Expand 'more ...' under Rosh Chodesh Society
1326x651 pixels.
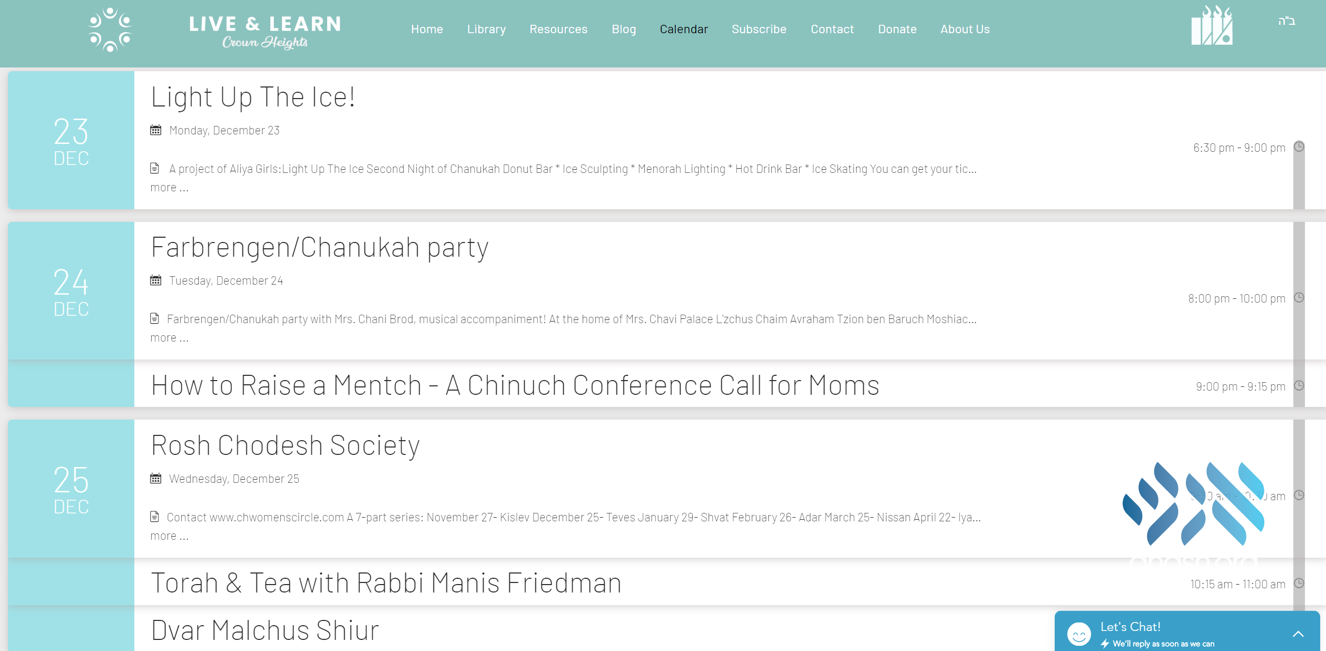pos(169,536)
